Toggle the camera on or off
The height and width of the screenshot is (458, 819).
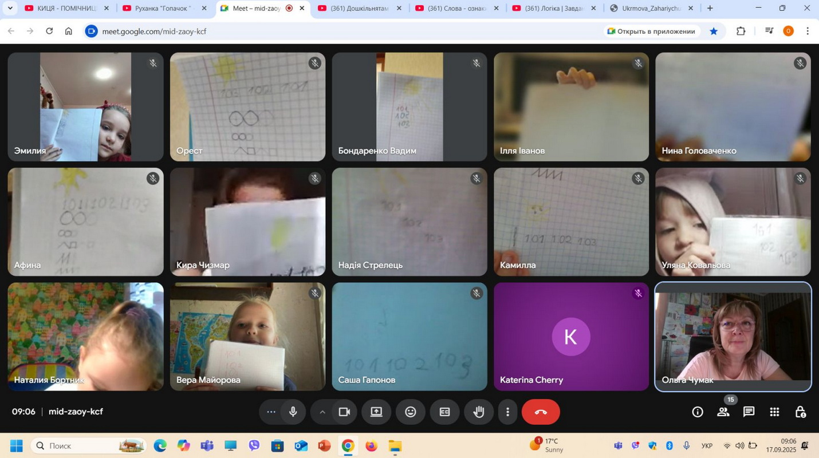coord(344,412)
